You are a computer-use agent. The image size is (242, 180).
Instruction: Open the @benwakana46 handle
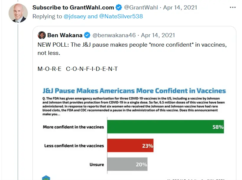coord(114,35)
